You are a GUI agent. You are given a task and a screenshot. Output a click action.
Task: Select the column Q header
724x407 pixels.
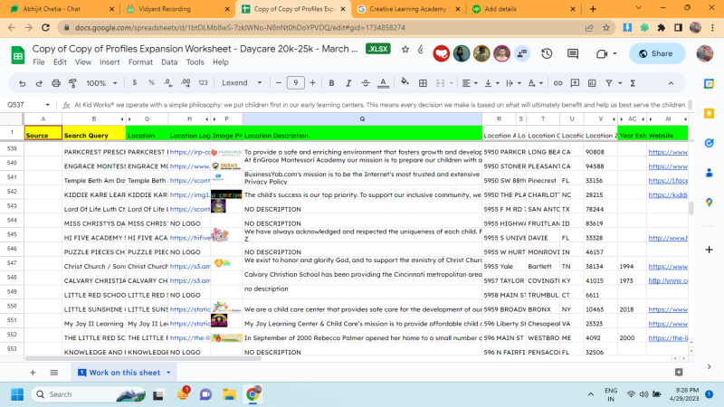tap(362, 119)
